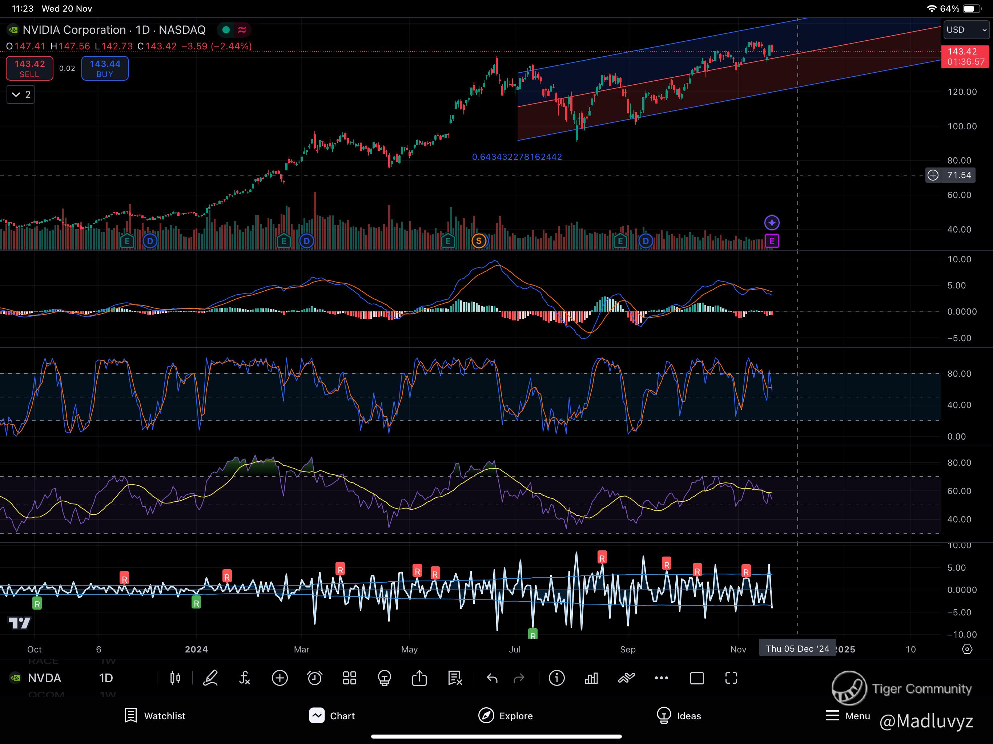Enter fullscreen chart mode
The image size is (993, 744).
click(731, 678)
